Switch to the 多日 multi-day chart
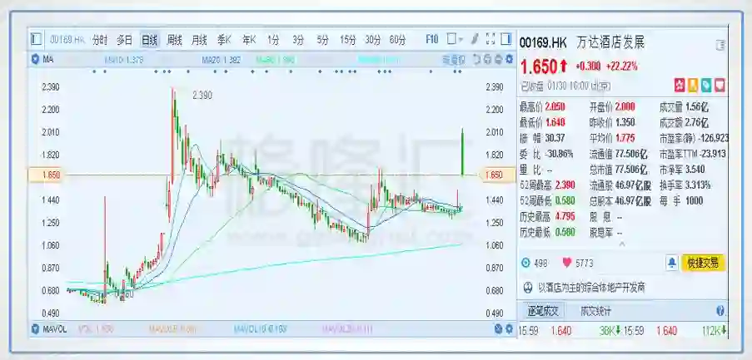The width and height of the screenshot is (752, 360). pyautogui.click(x=124, y=40)
